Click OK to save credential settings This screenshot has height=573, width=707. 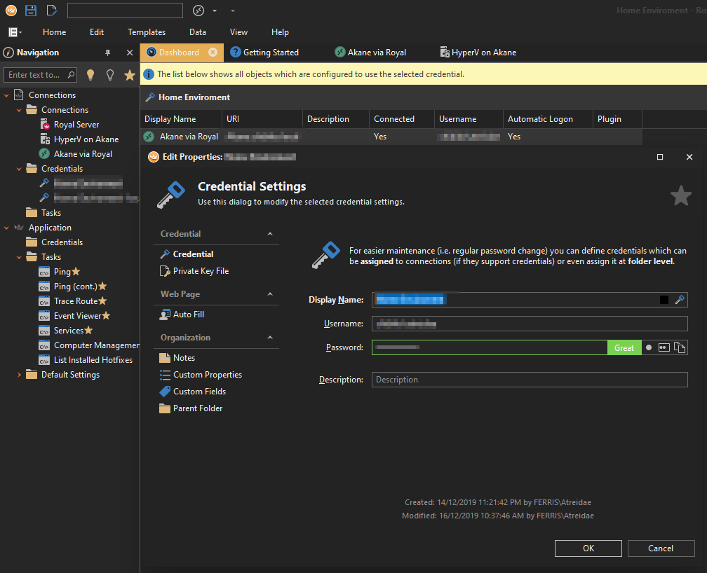pyautogui.click(x=588, y=548)
